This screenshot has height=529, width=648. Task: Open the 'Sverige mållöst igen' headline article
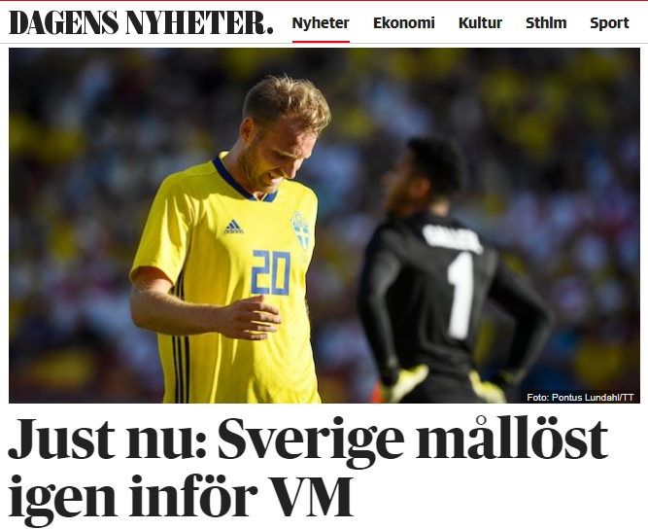[308, 467]
